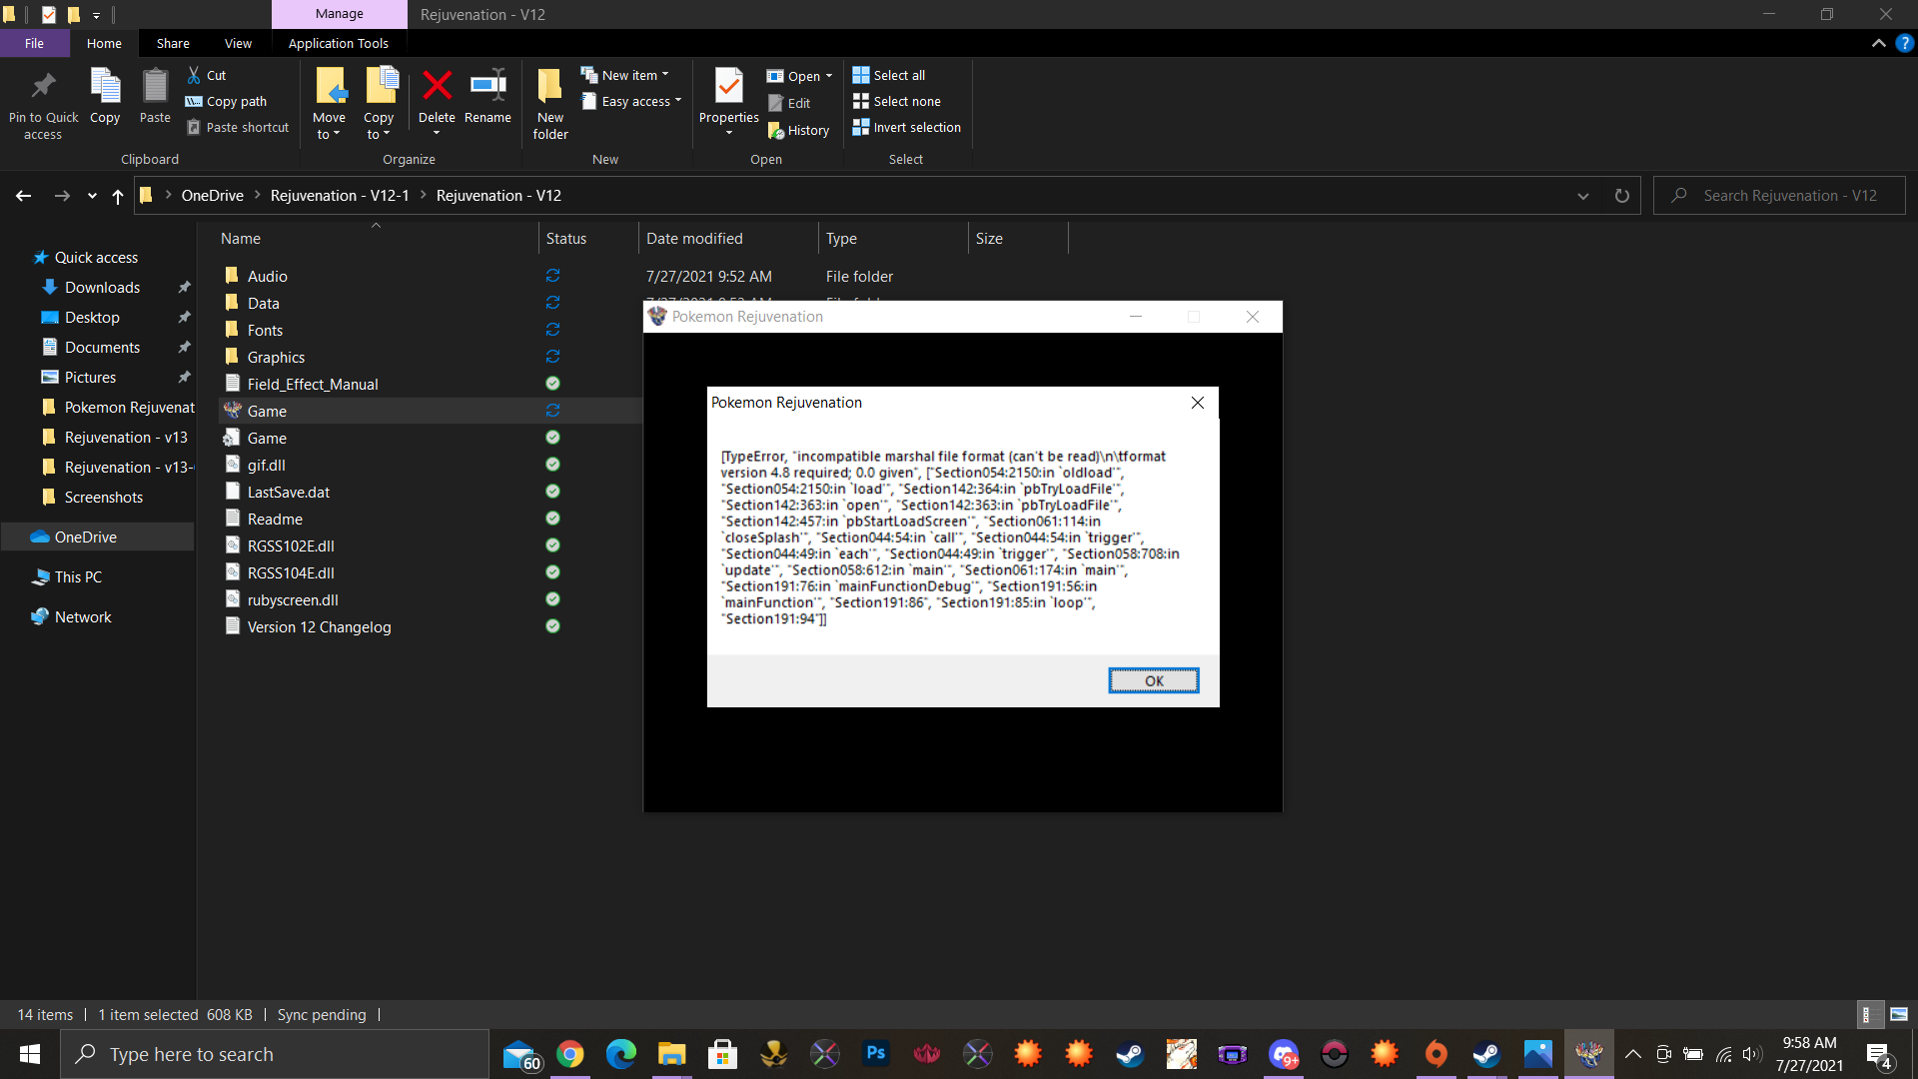
Task: Select the rubyscreen.dll file
Action: pos(430,600)
